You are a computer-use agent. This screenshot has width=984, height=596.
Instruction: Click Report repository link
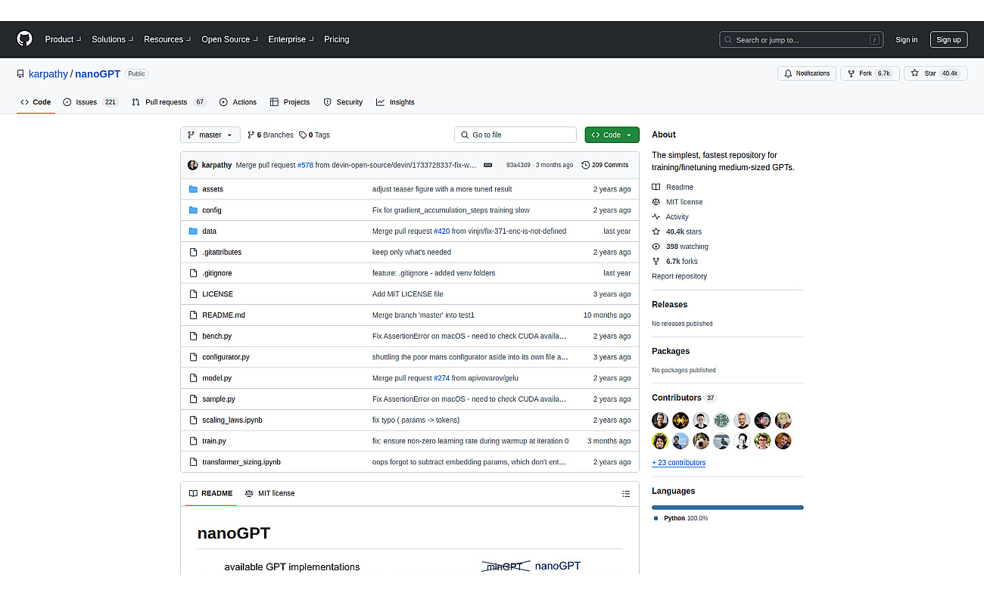coord(680,276)
